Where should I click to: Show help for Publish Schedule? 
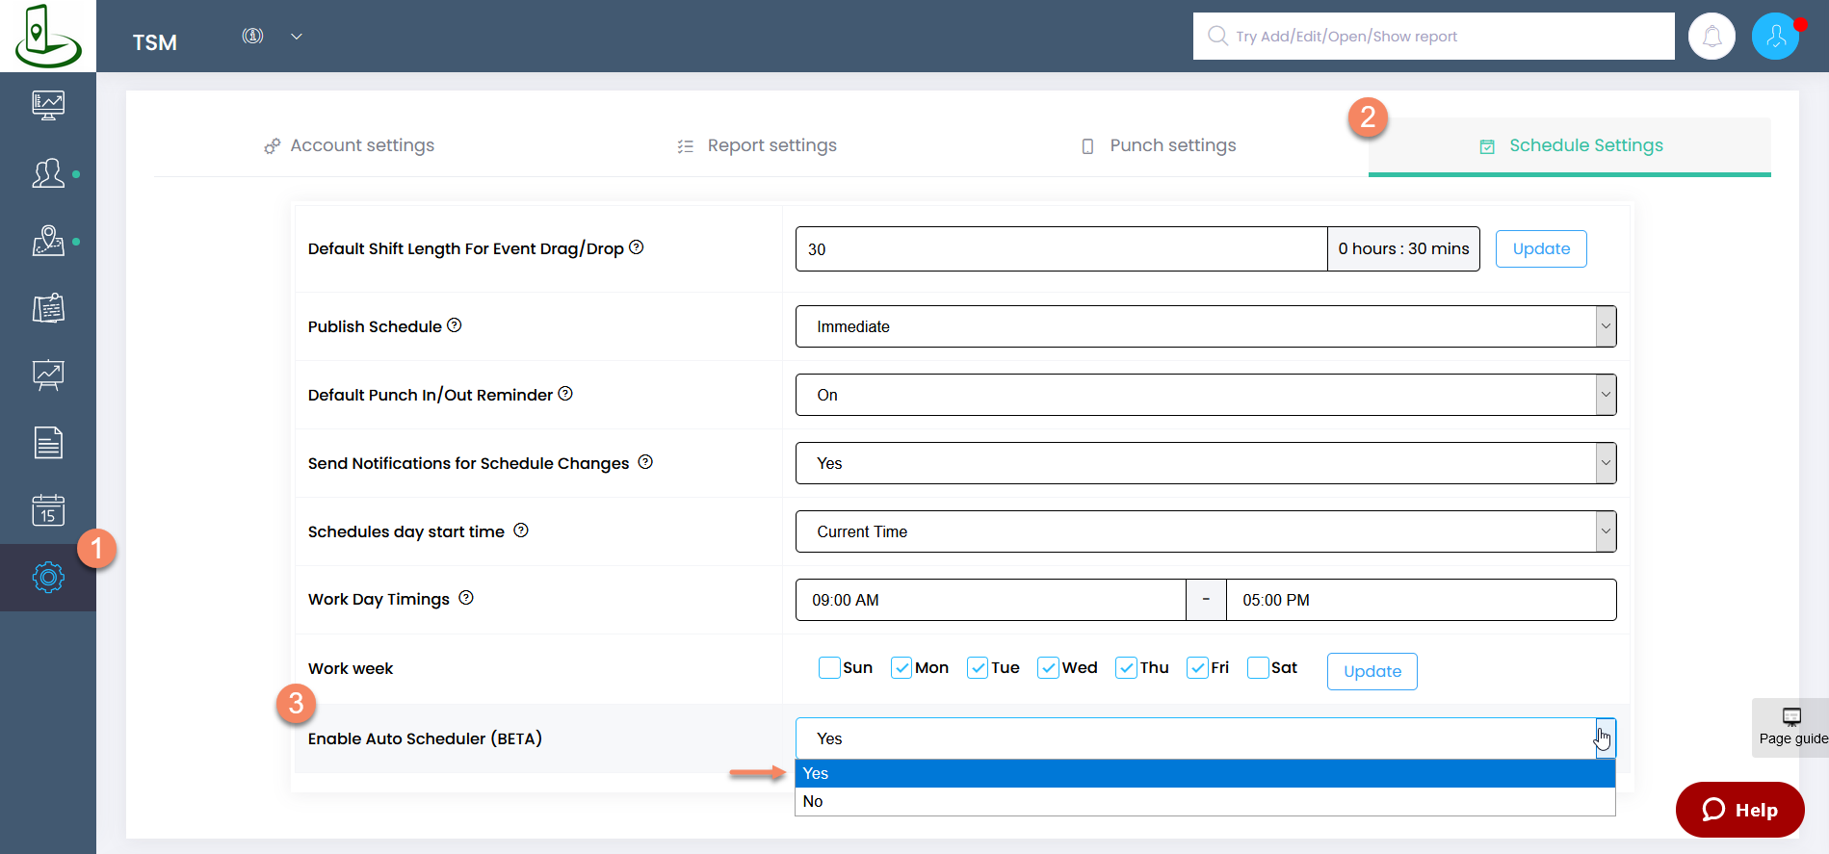point(455,325)
